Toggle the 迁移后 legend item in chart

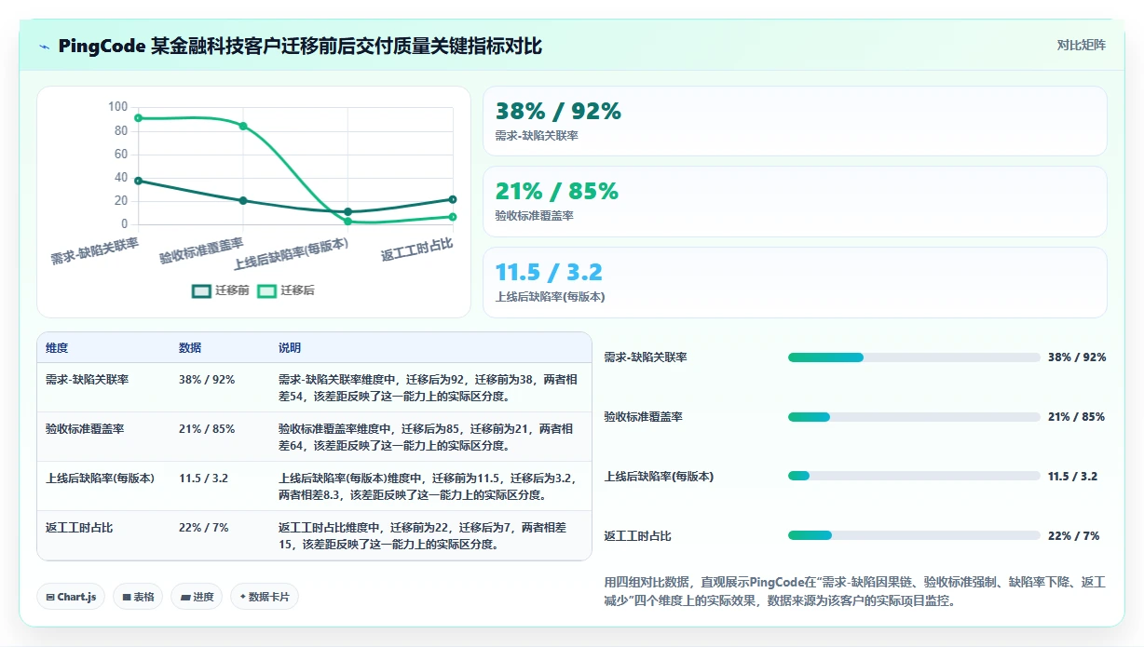(286, 290)
